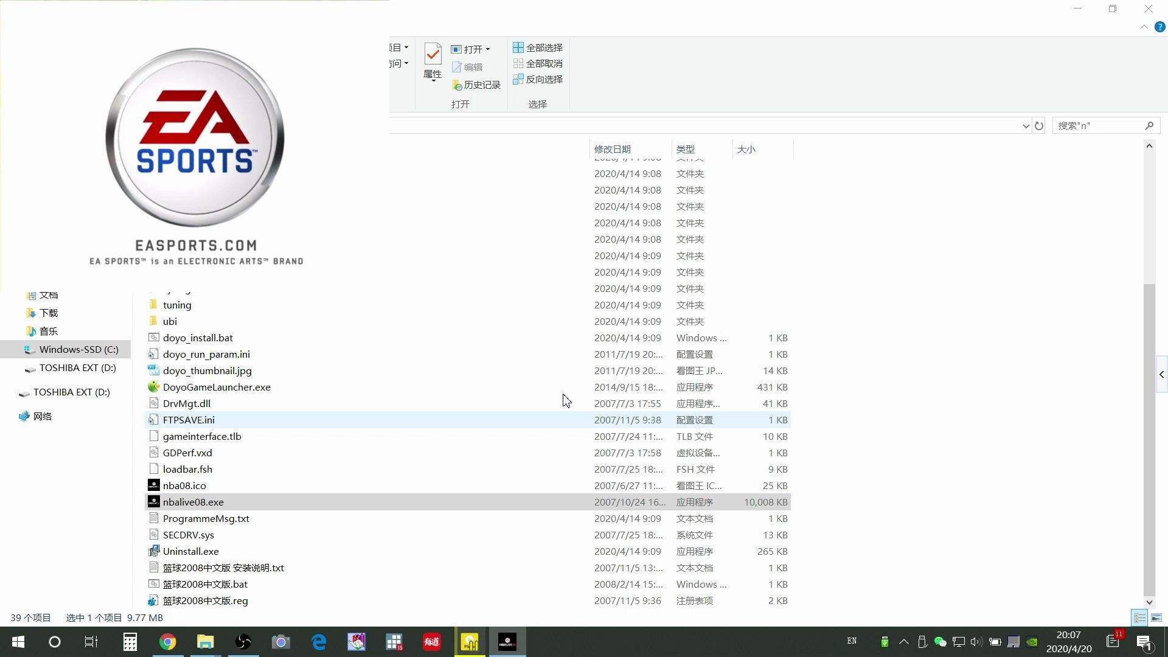
Task: Click the vertical scrollbar up arrow
Action: pyautogui.click(x=1149, y=145)
